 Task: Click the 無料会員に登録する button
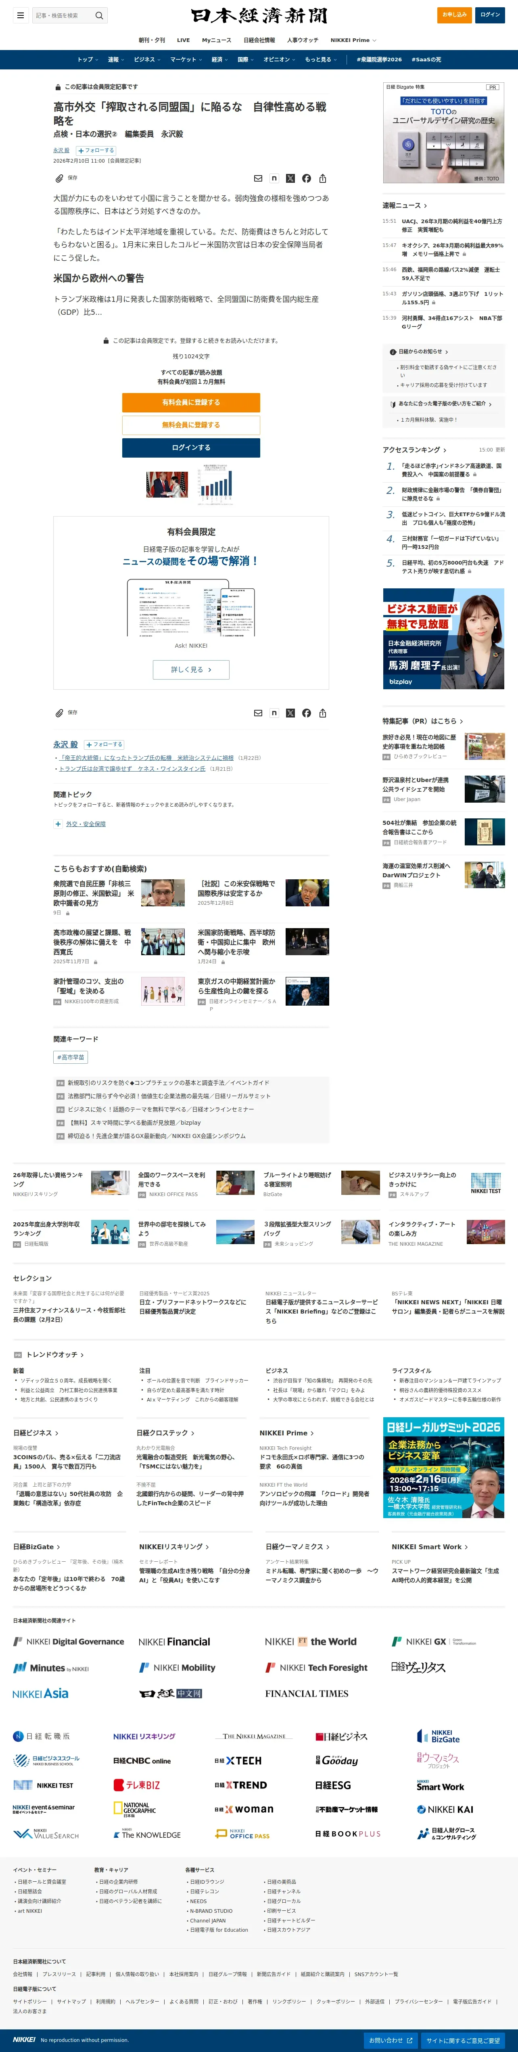click(191, 425)
